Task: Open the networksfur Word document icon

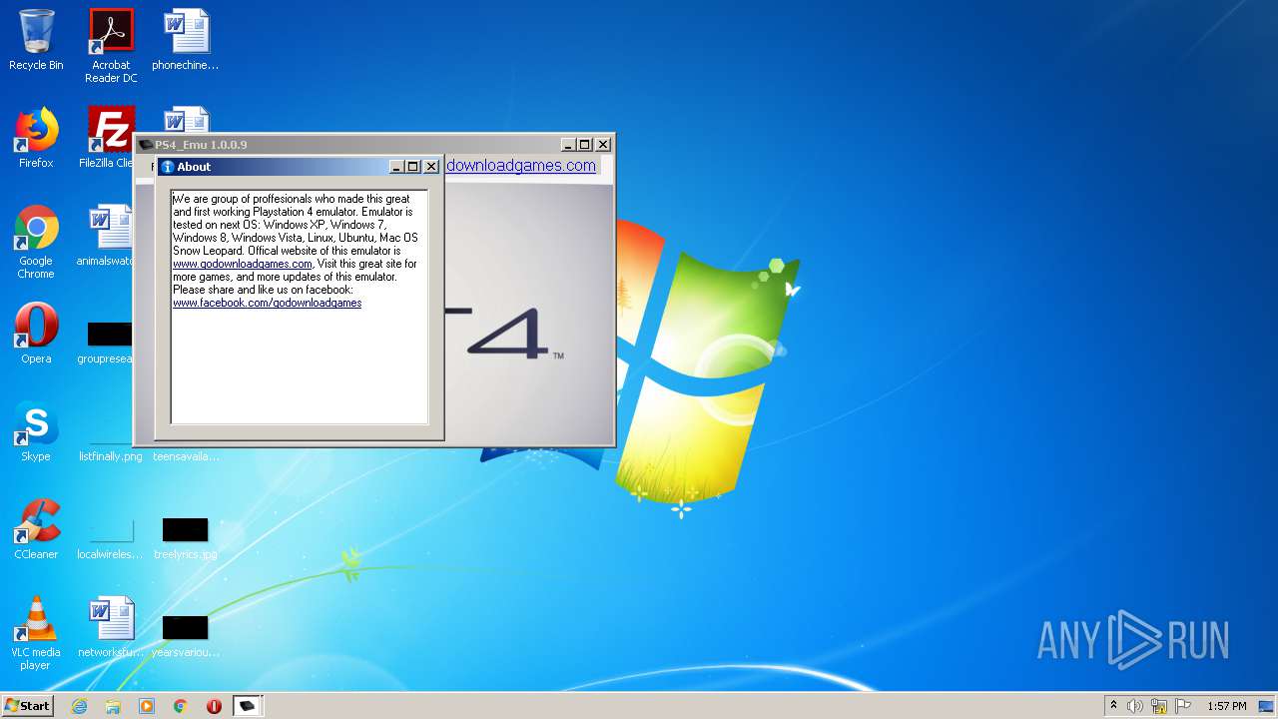Action: click(x=111, y=627)
